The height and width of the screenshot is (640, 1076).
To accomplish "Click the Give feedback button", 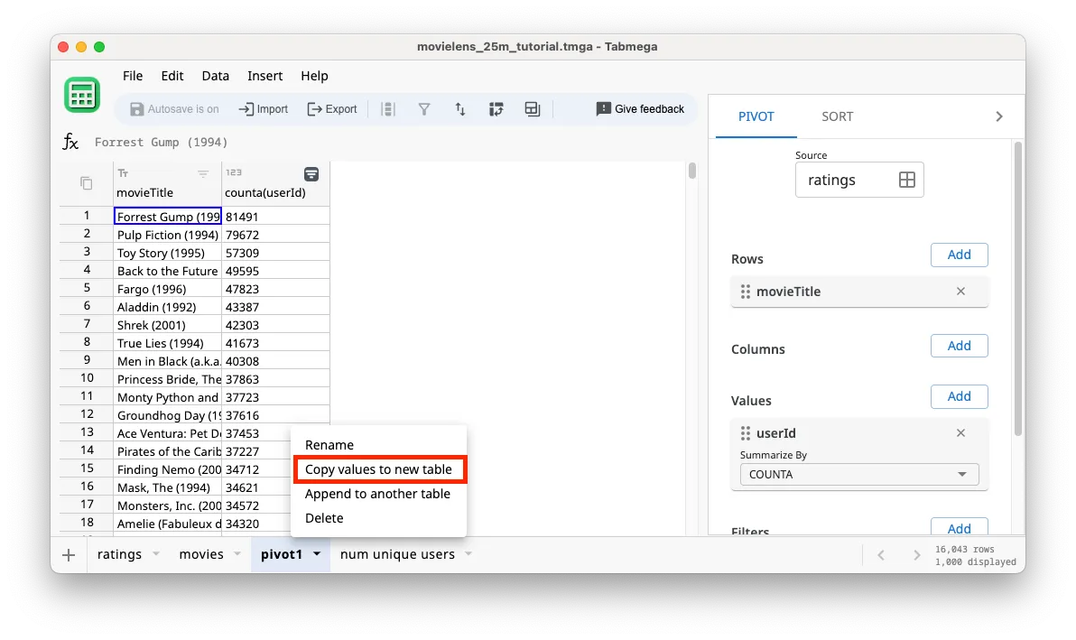I will tap(640, 108).
